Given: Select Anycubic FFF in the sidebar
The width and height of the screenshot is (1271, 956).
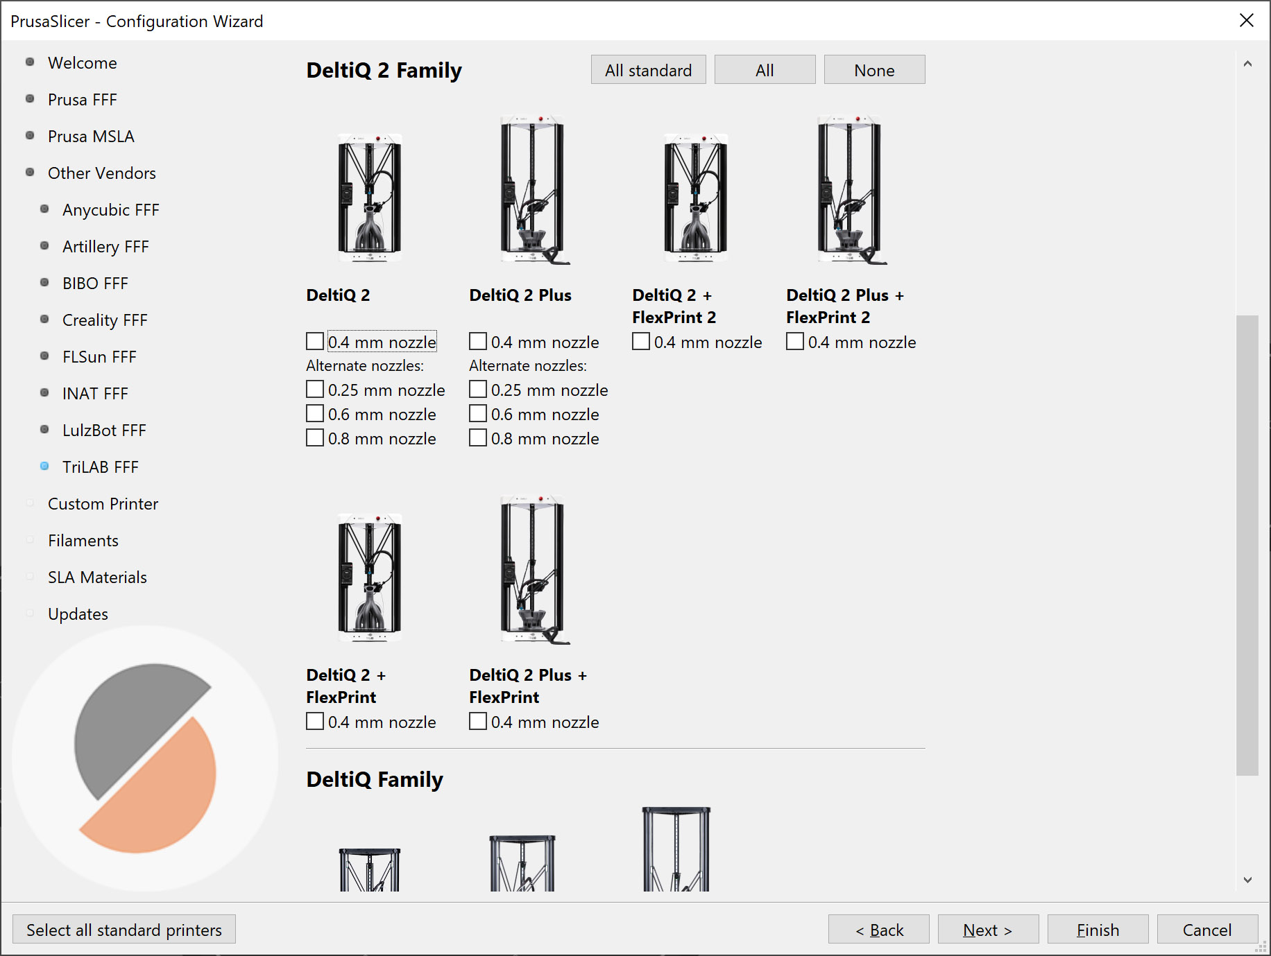Looking at the screenshot, I should [x=111, y=210].
